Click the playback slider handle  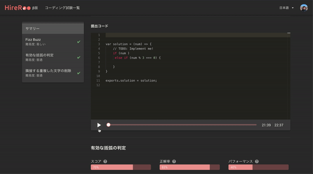108,125
